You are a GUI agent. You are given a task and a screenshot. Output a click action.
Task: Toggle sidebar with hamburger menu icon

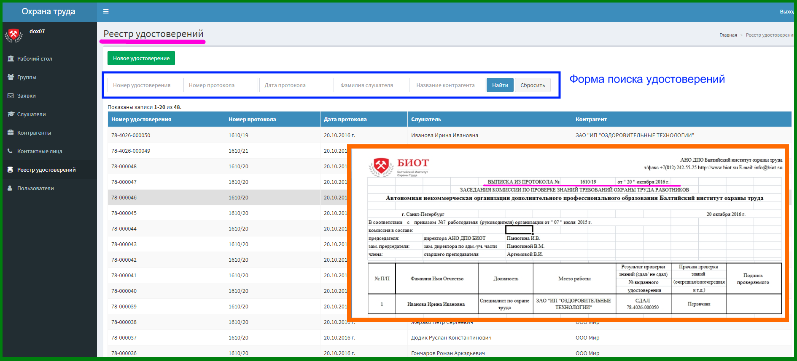[x=106, y=11]
